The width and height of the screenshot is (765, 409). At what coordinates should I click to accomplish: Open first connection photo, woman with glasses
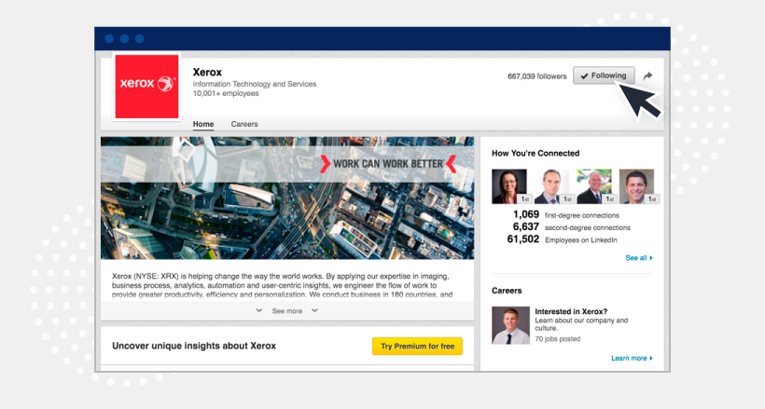click(509, 186)
